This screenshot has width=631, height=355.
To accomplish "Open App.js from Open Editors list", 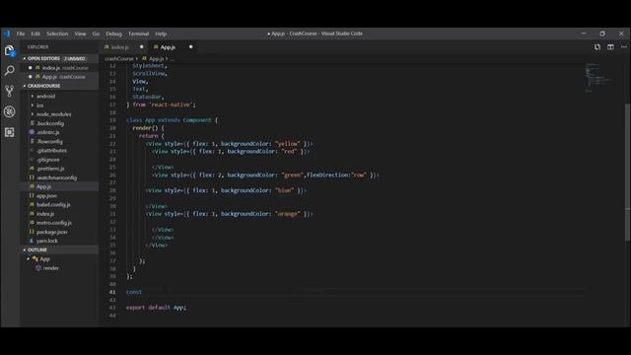I will pyautogui.click(x=59, y=77).
